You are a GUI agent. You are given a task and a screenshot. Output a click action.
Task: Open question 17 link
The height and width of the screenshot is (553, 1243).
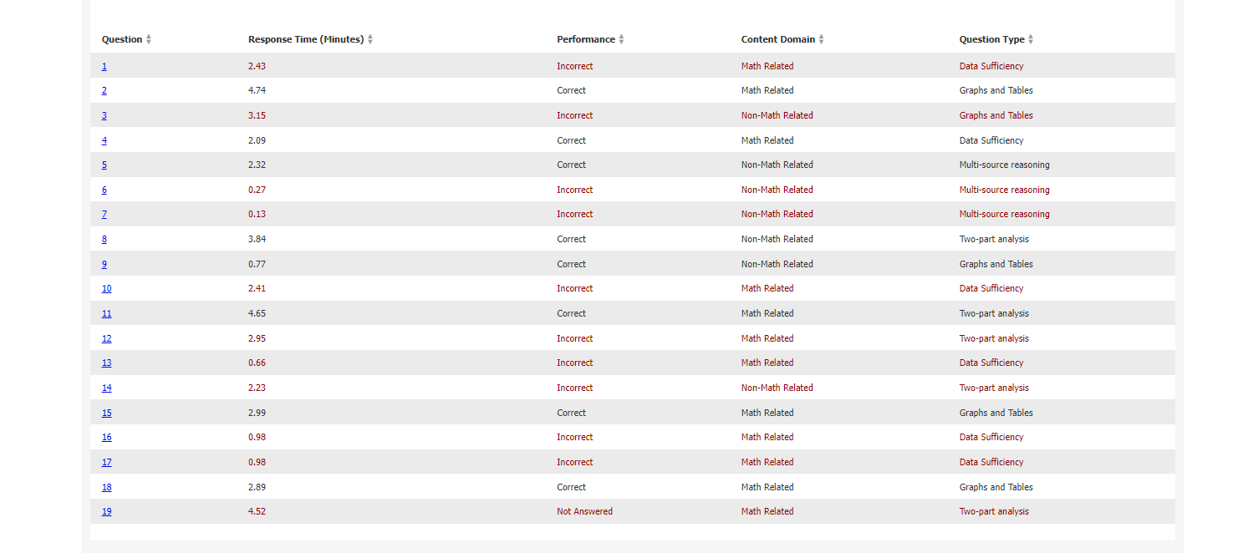coord(106,462)
